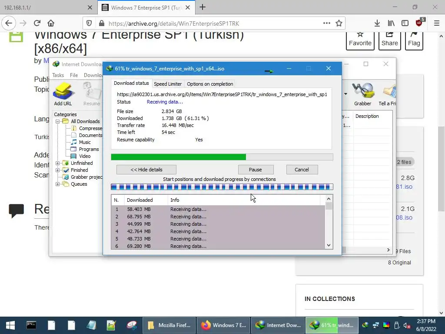
Task: Go back with Firefox back arrow
Action: click(x=9, y=23)
